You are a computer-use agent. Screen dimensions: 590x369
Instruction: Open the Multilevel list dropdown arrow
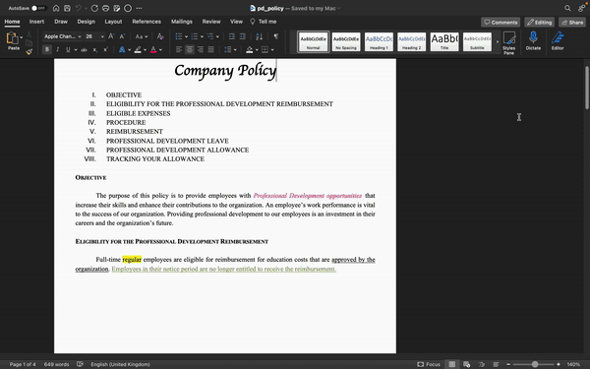pos(217,36)
